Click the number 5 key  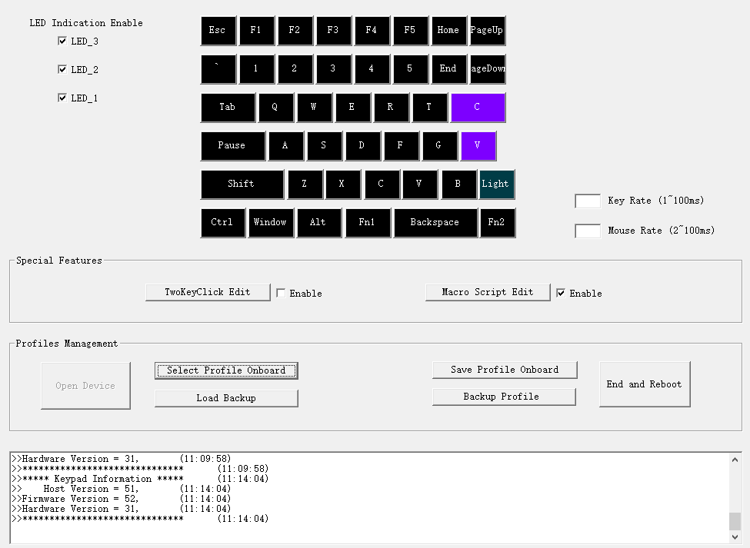coord(411,69)
